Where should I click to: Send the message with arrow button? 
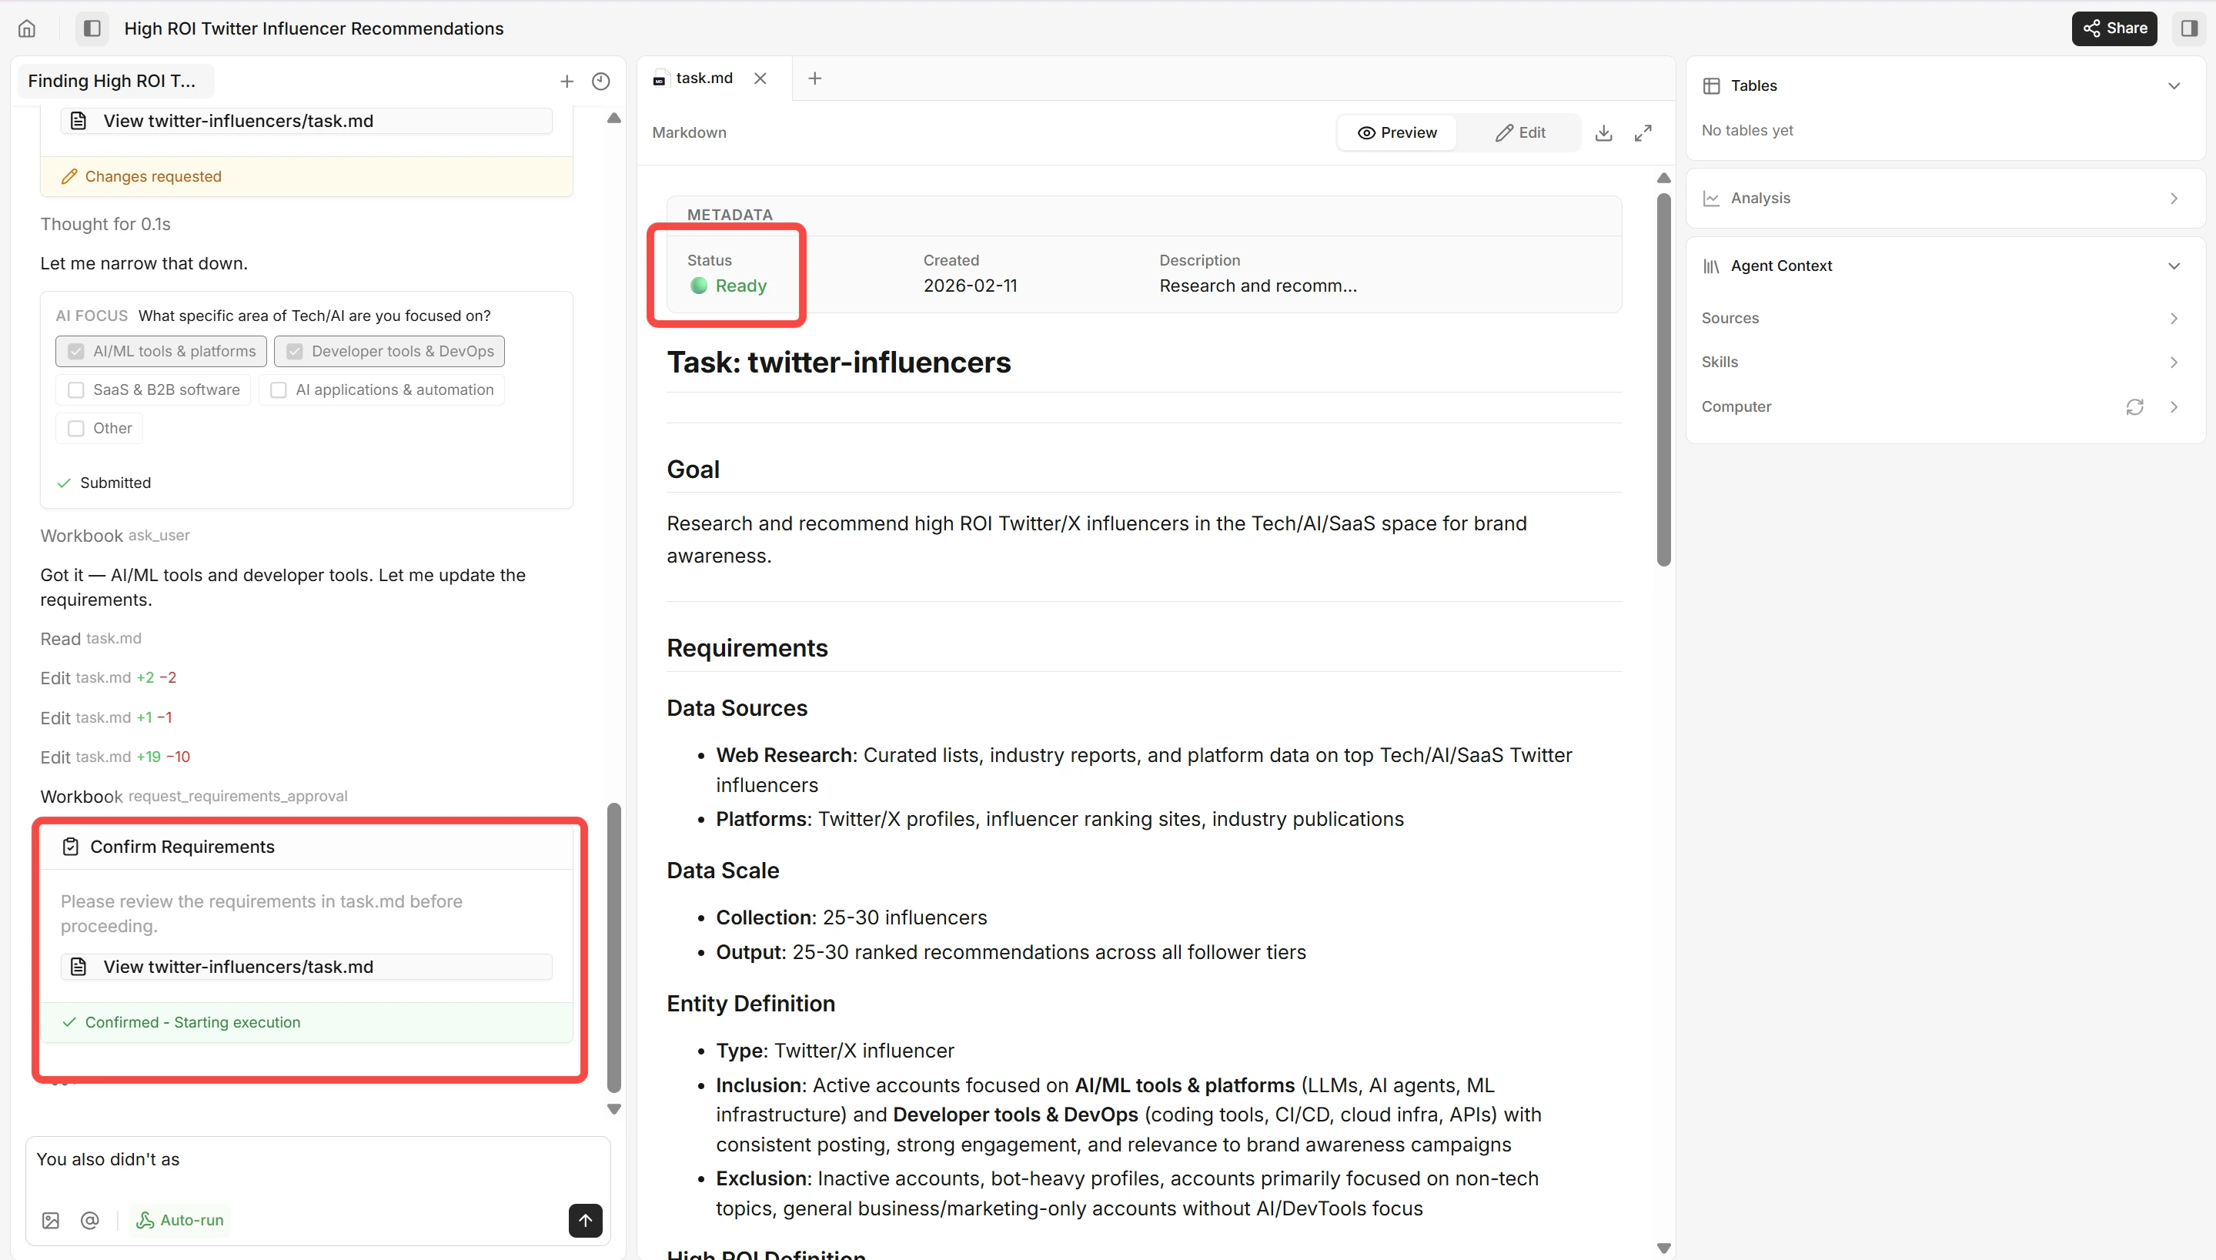pyautogui.click(x=585, y=1220)
